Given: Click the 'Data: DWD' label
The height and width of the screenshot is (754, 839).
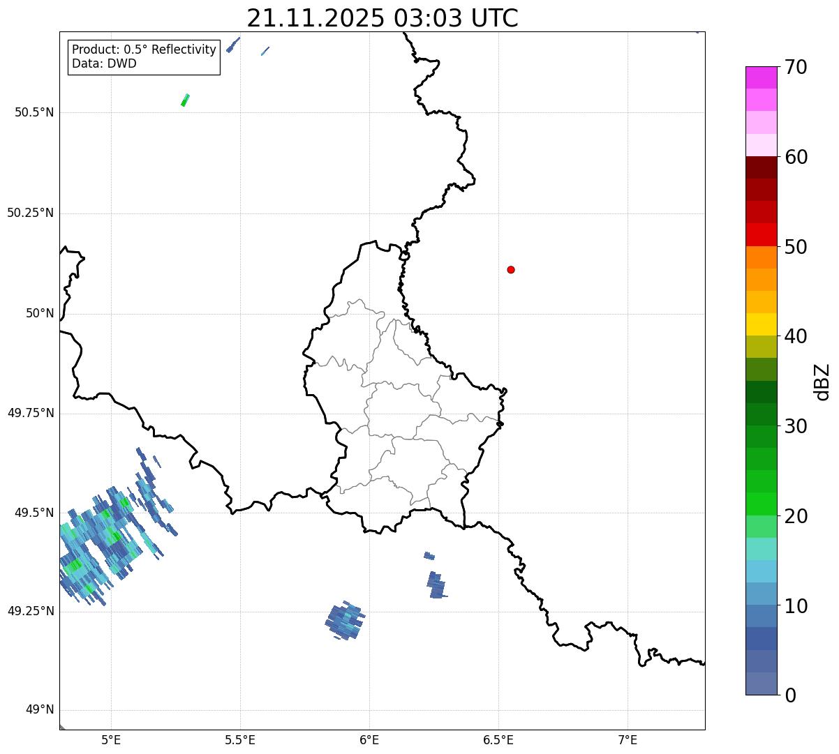Looking at the screenshot, I should 104,63.
